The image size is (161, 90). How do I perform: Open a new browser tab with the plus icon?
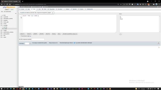click(23, 1)
